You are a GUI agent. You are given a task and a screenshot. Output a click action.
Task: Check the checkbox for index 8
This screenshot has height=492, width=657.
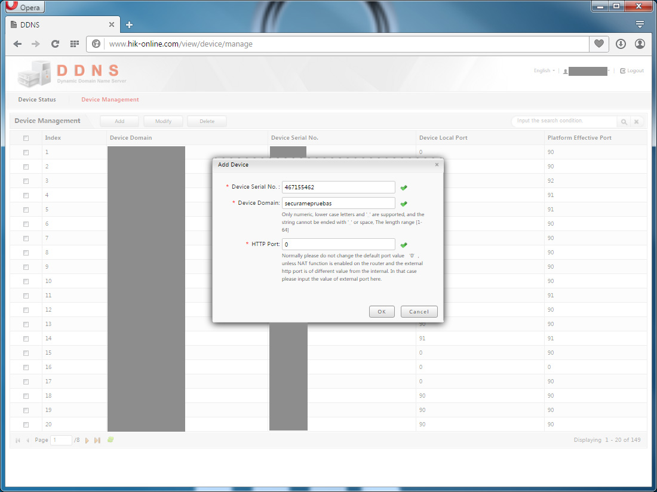click(26, 253)
